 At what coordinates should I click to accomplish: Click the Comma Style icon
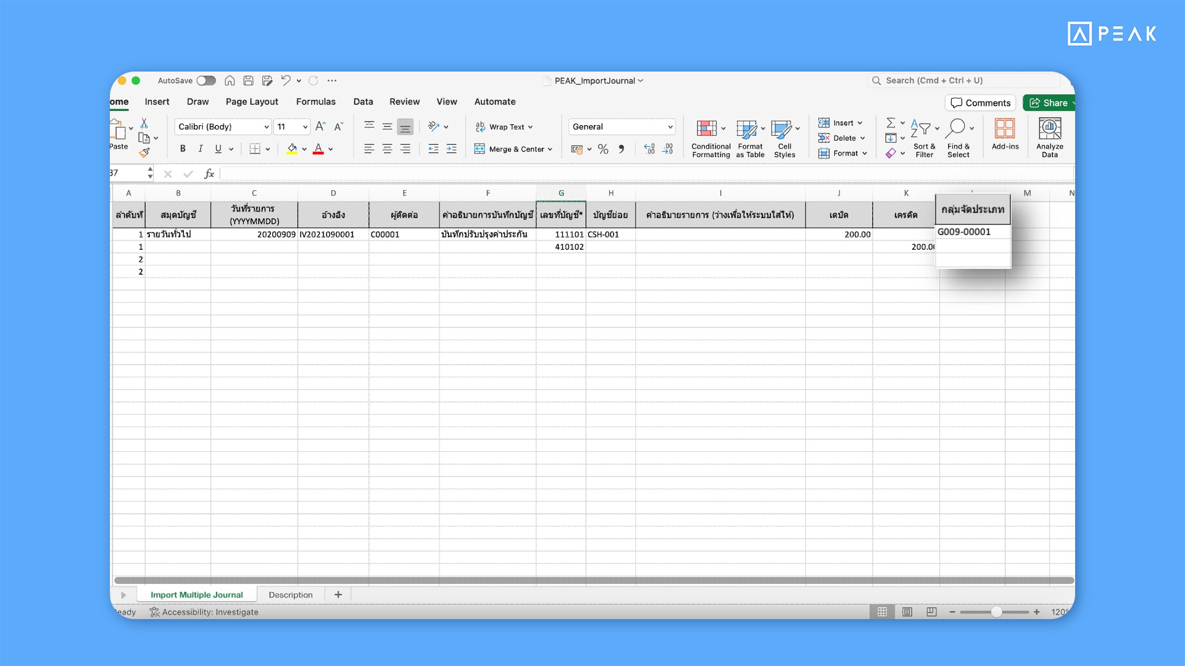pyautogui.click(x=622, y=149)
